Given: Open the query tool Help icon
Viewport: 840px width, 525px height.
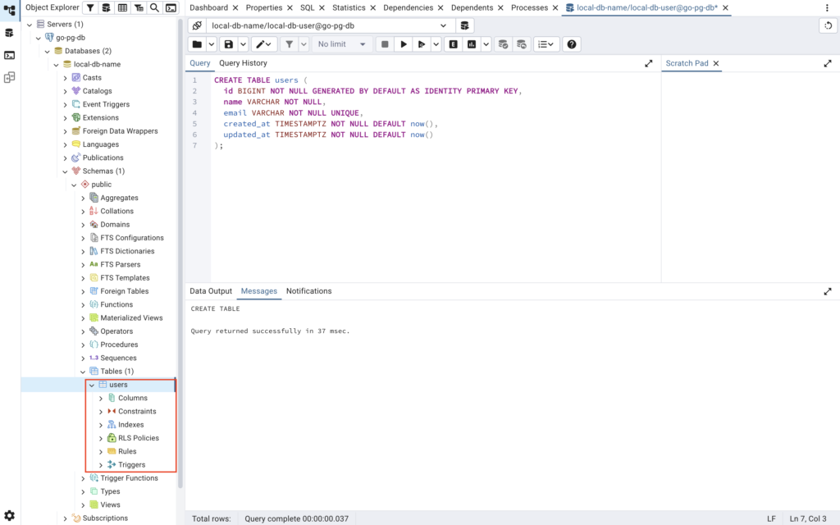Looking at the screenshot, I should [x=572, y=44].
